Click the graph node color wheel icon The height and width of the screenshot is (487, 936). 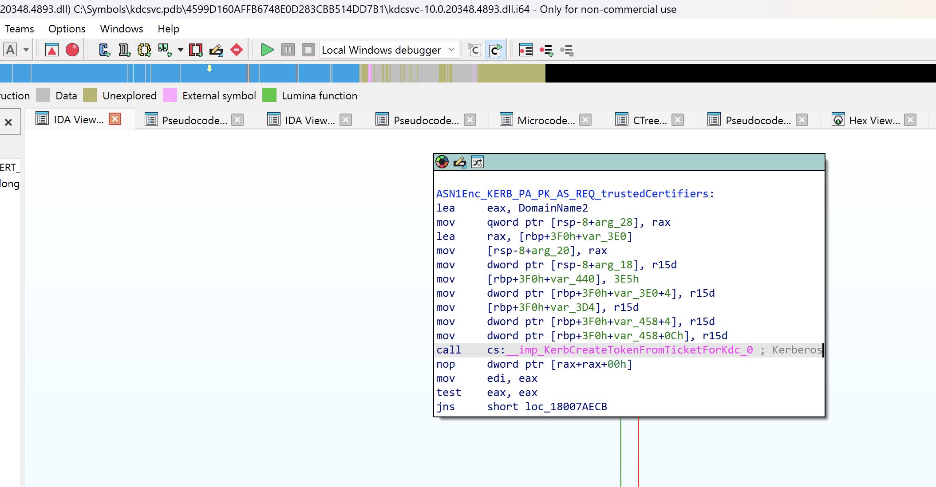pos(442,162)
